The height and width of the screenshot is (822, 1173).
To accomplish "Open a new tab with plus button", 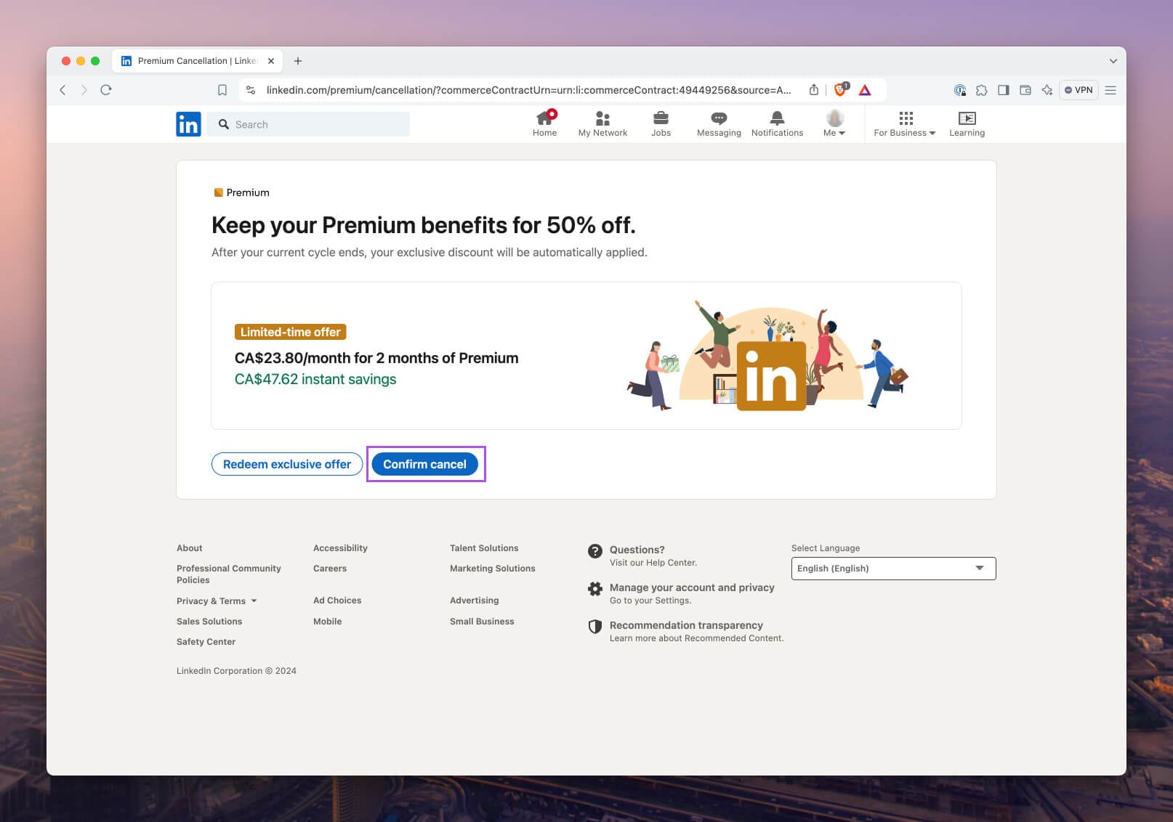I will coord(298,61).
